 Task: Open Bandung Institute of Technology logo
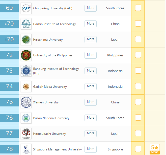point(26,71)
